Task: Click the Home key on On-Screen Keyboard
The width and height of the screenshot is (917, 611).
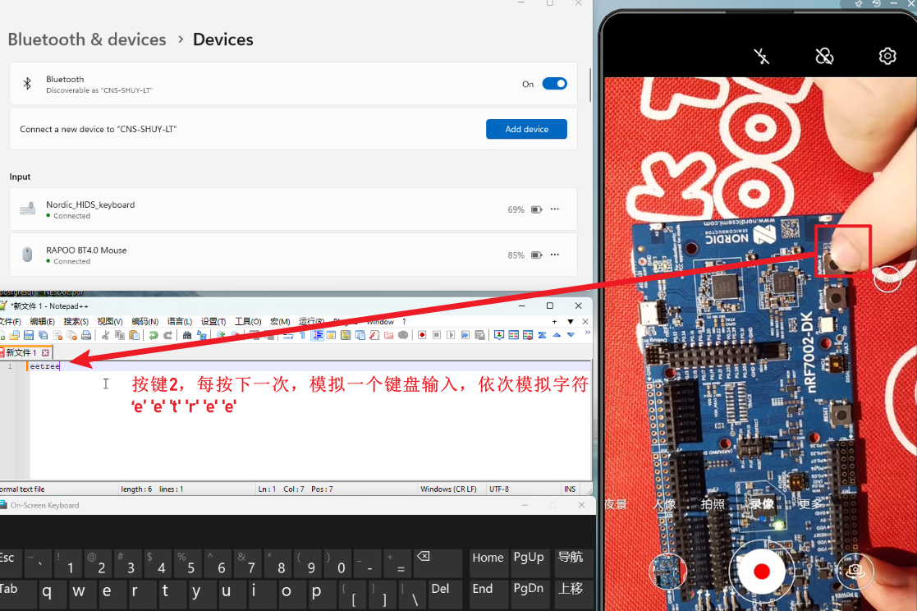Action: (x=488, y=563)
